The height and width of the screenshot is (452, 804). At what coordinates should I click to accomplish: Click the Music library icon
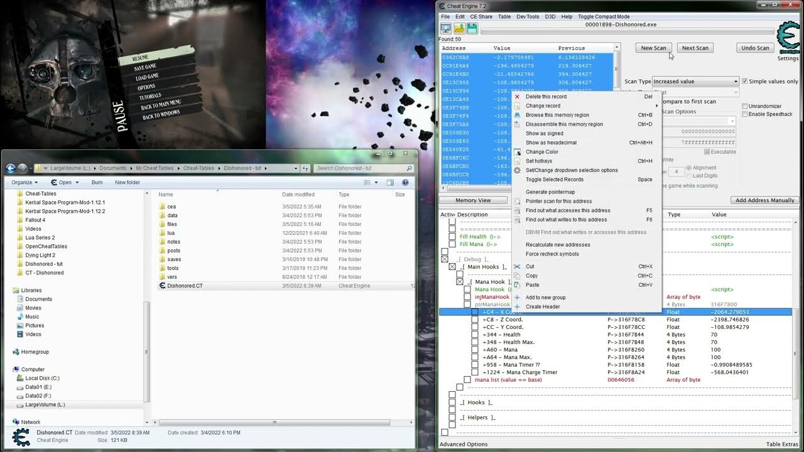click(20, 317)
